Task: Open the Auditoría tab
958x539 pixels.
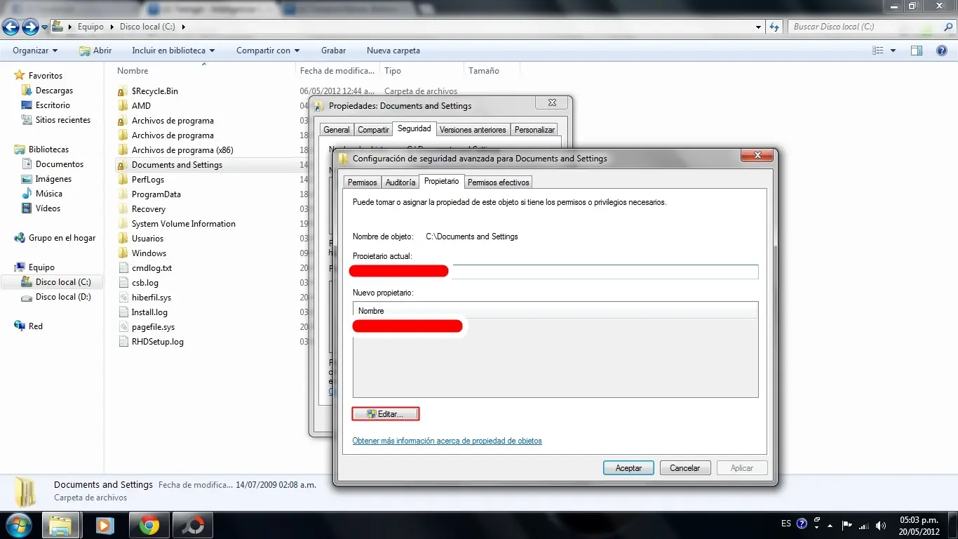Action: (x=400, y=182)
